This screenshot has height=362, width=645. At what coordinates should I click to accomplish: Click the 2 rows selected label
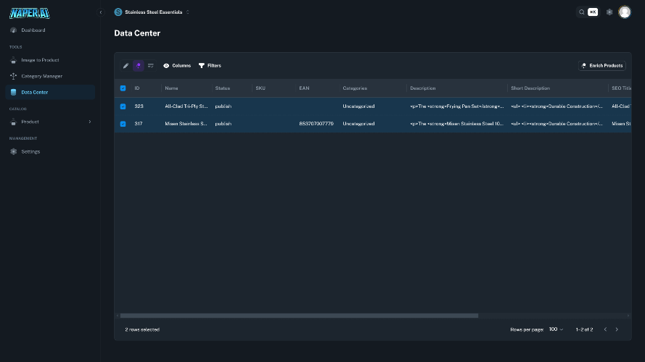pos(142,329)
